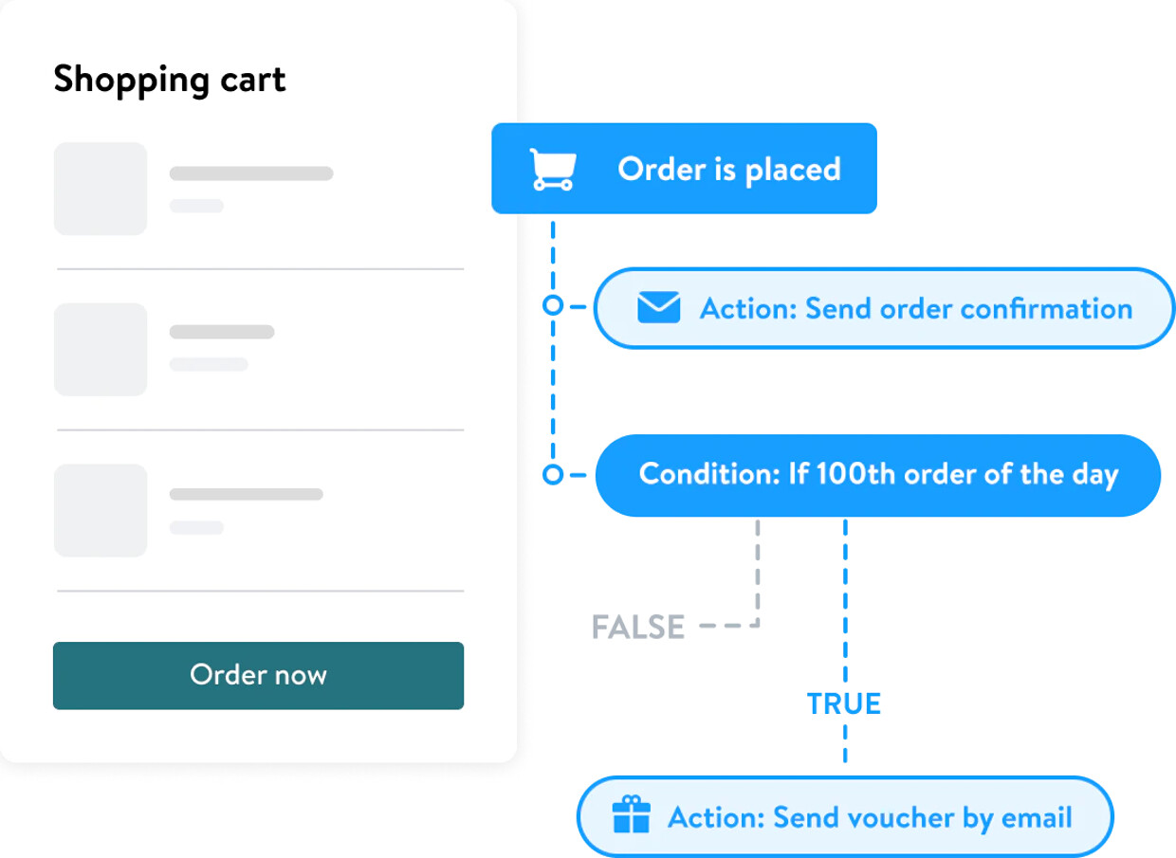Click the first cart item price placeholder
The height and width of the screenshot is (858, 1176).
coord(196,206)
